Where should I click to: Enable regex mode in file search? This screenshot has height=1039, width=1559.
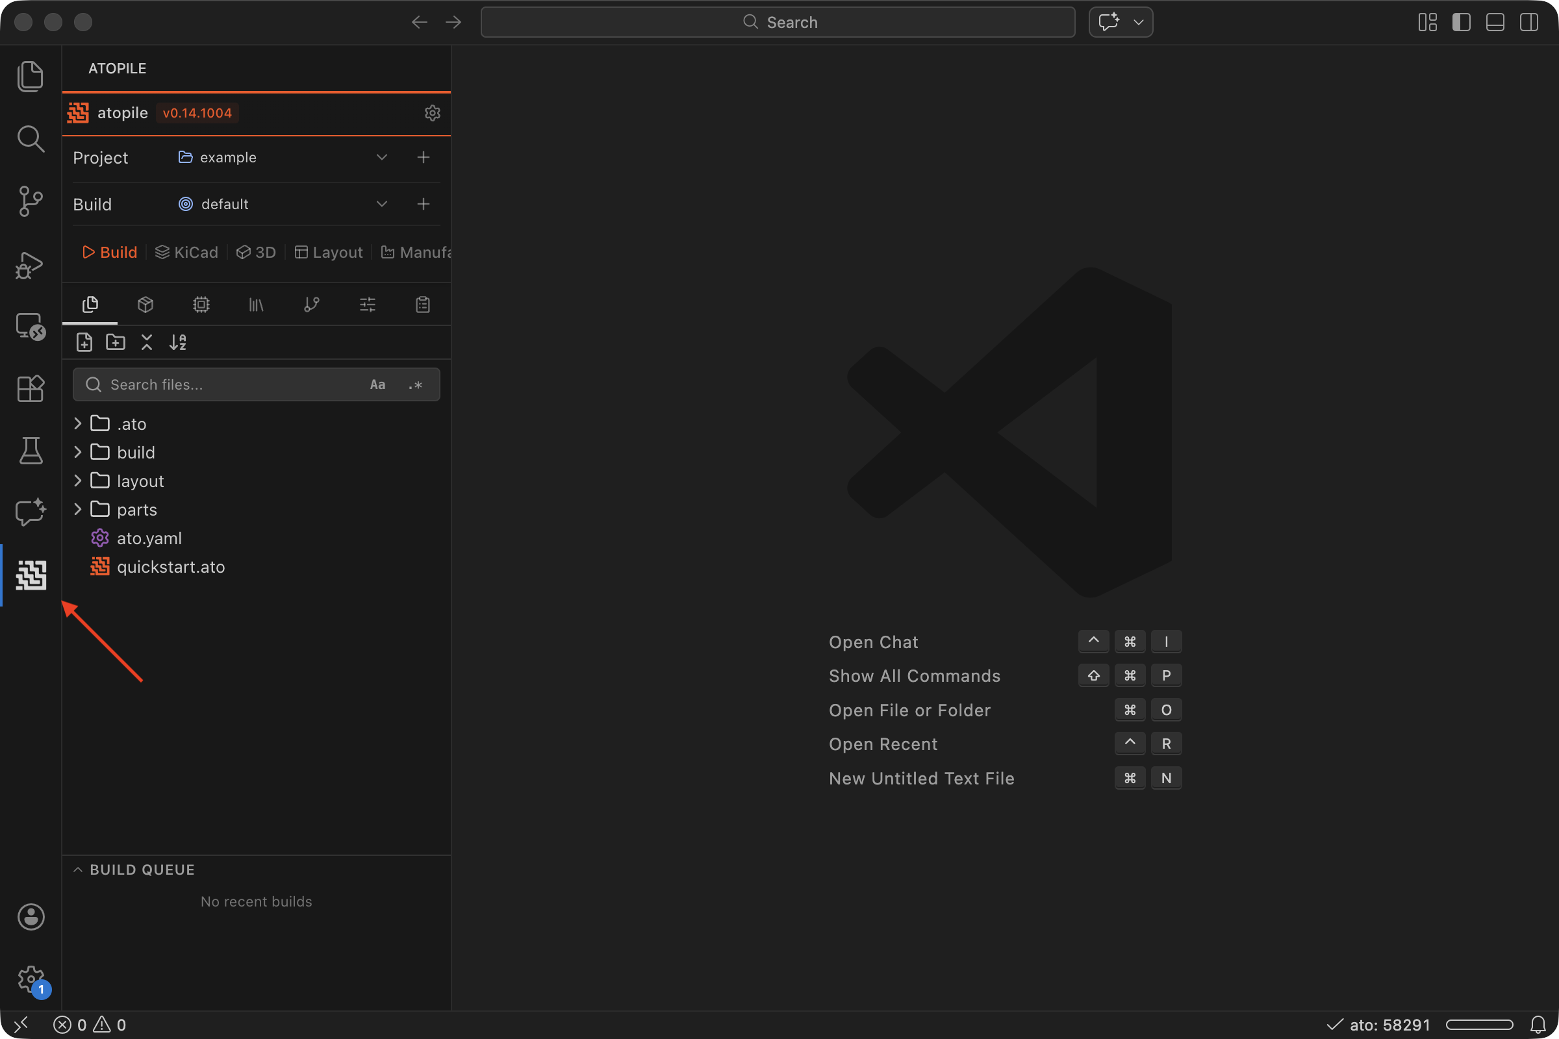[415, 384]
